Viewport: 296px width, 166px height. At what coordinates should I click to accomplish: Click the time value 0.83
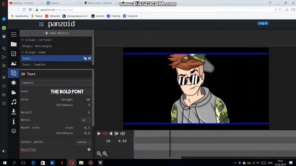(122, 141)
